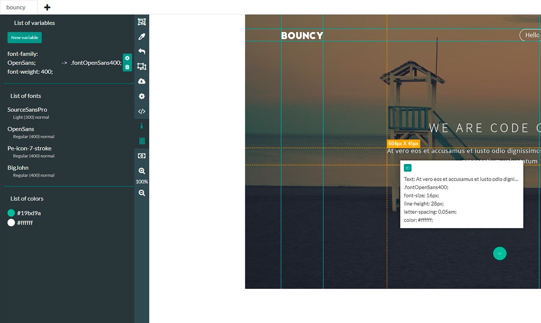Select the OpenSans font entry

[21, 129]
